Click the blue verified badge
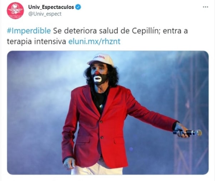The image size is (215, 181). (x=78, y=7)
